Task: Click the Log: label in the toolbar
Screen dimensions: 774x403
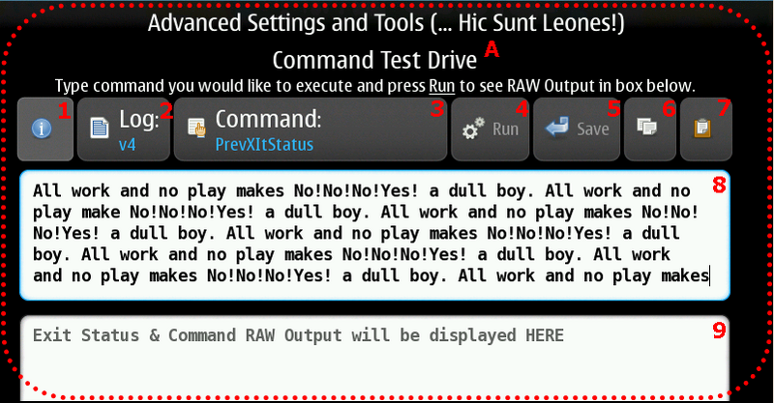Action: [138, 119]
